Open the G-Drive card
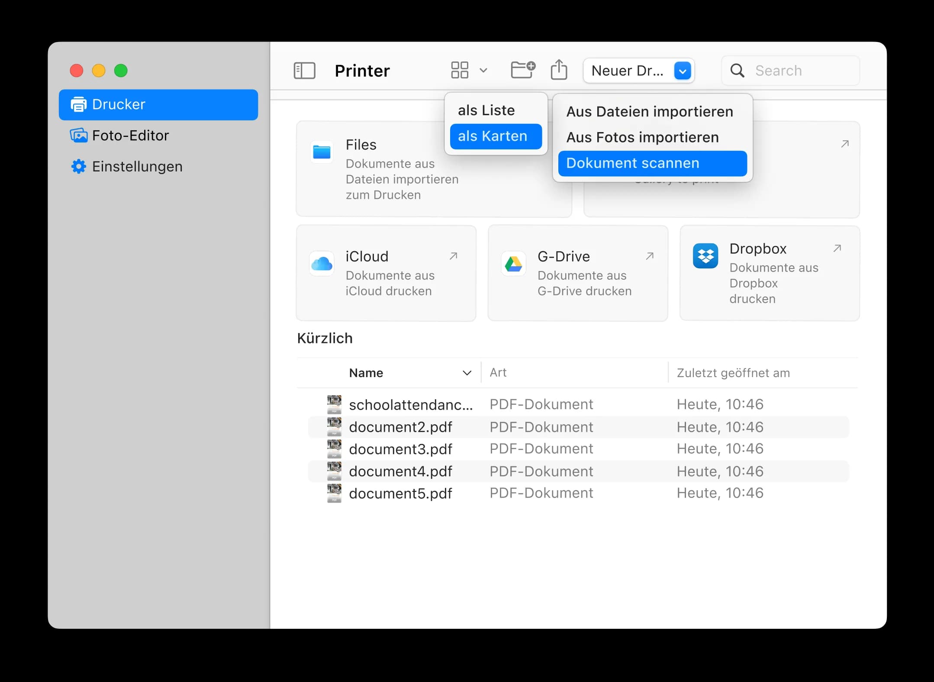The width and height of the screenshot is (934, 682). (x=578, y=273)
